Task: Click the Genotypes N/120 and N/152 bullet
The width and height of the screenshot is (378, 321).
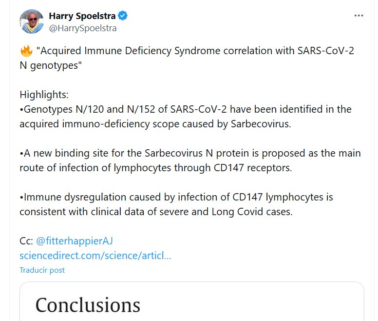Action: (x=185, y=109)
